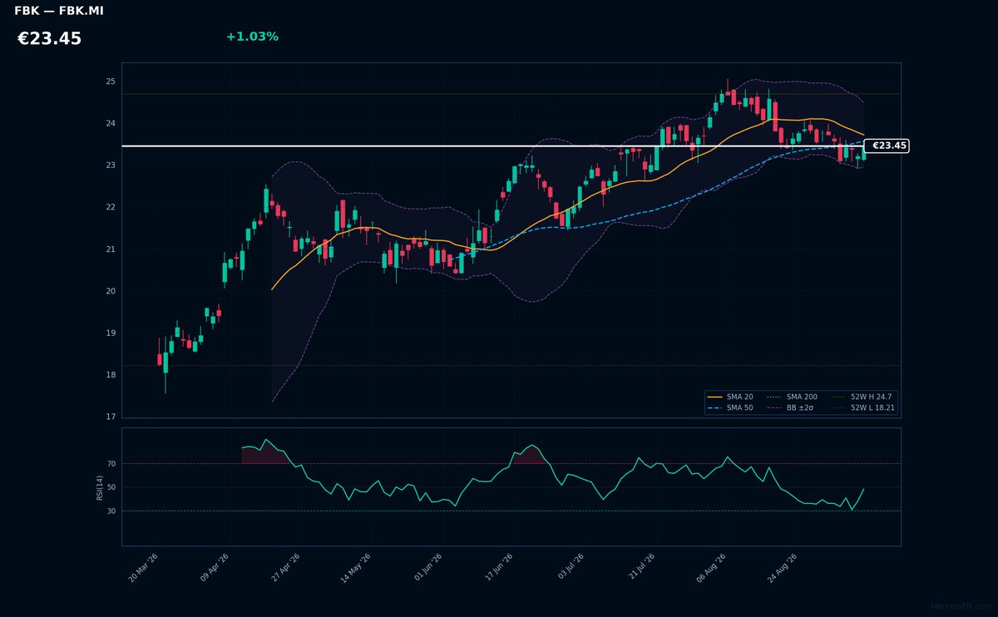This screenshot has width=998, height=617.
Task: Select the SMA 20 legend entry
Action: coord(730,397)
